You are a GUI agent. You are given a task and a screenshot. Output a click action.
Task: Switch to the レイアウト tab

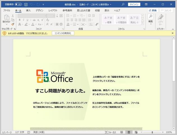(x=53, y=10)
